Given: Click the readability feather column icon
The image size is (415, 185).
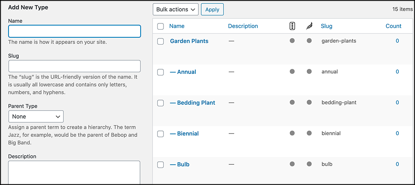Looking at the screenshot, I should point(309,26).
